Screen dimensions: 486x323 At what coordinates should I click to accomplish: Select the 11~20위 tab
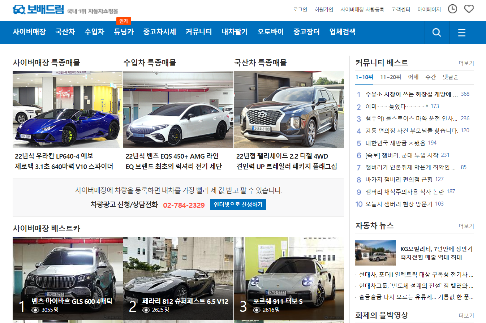[391, 77]
